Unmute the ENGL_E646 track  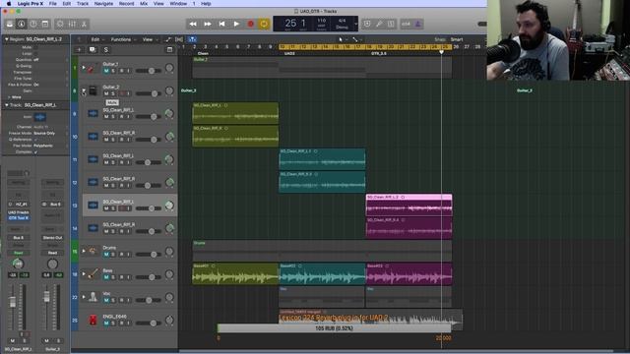(x=106, y=324)
